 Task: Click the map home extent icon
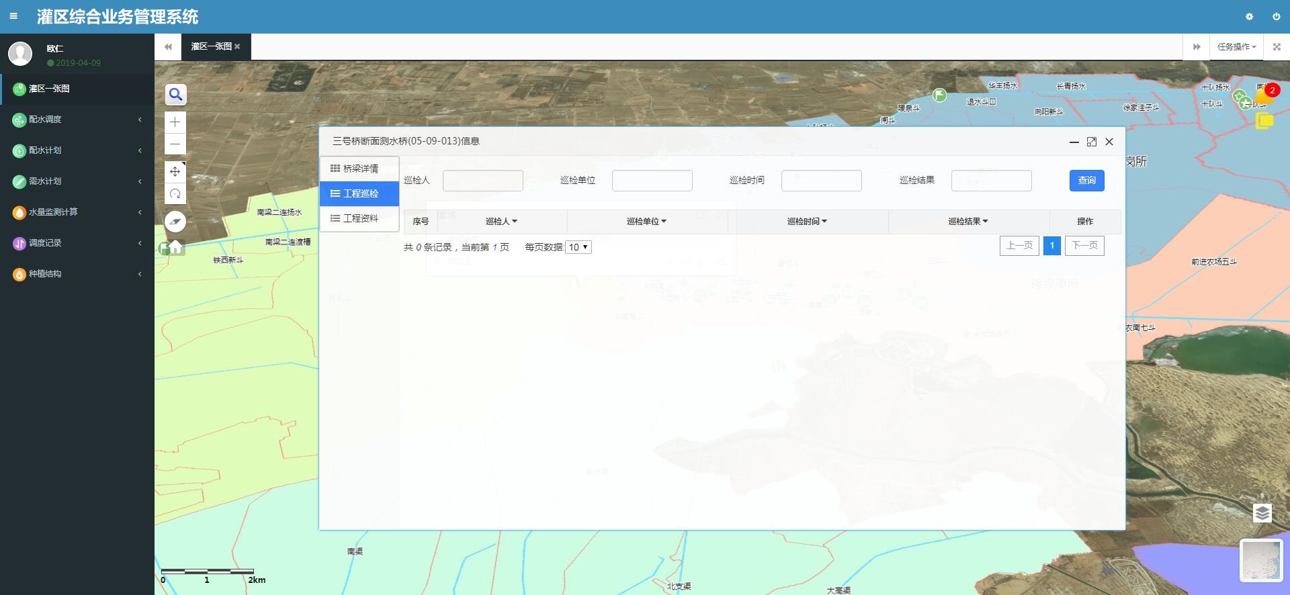(175, 247)
